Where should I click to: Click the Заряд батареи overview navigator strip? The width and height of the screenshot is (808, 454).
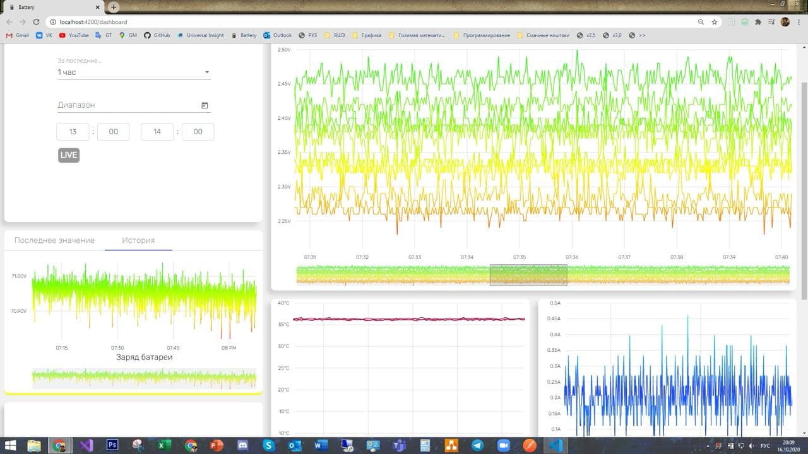[145, 378]
